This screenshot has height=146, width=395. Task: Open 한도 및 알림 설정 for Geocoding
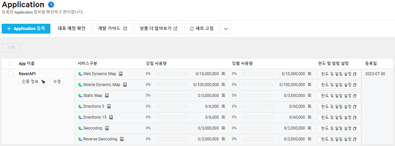coord(339,128)
